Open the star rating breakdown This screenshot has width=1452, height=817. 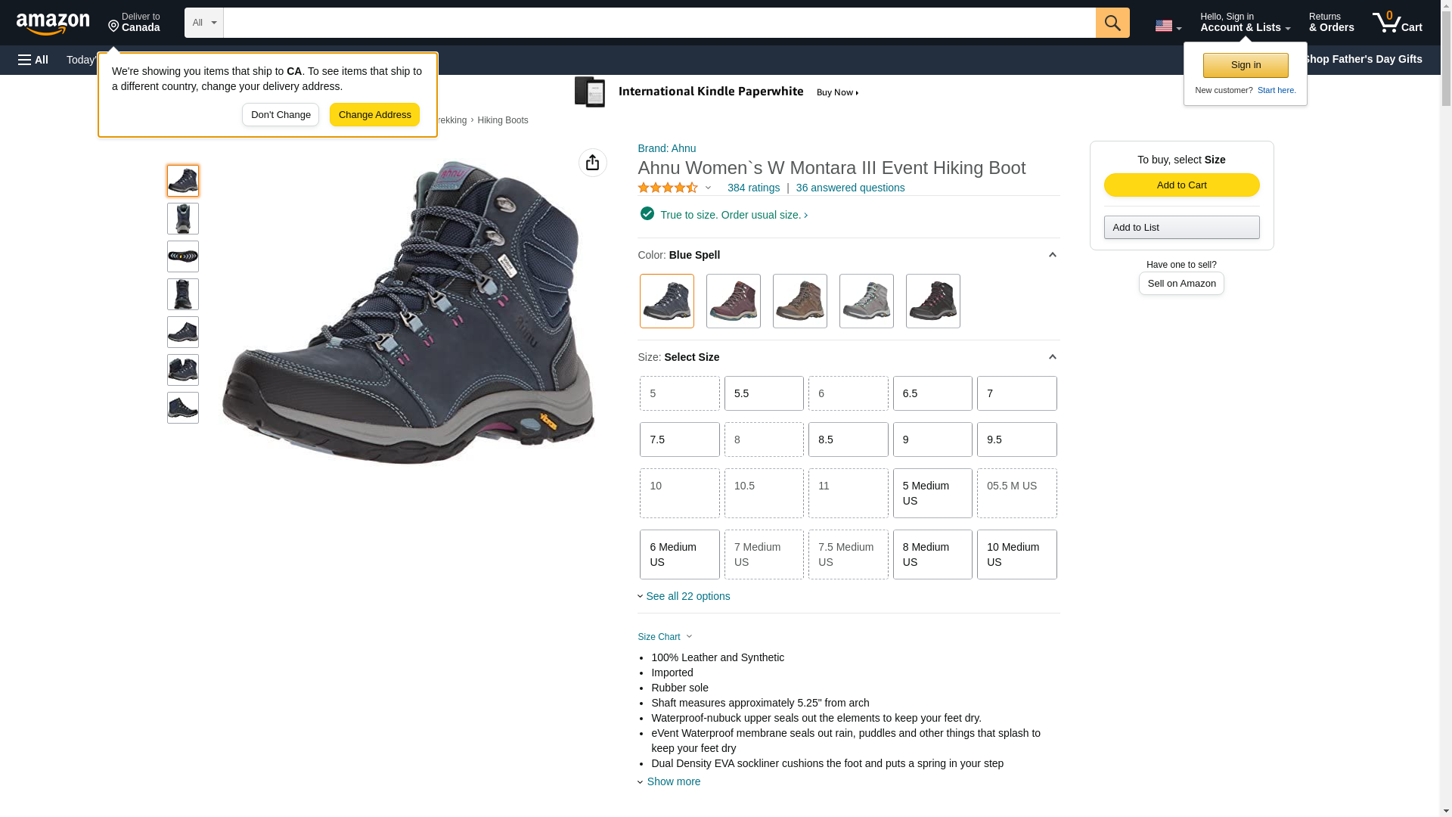pyautogui.click(x=675, y=188)
